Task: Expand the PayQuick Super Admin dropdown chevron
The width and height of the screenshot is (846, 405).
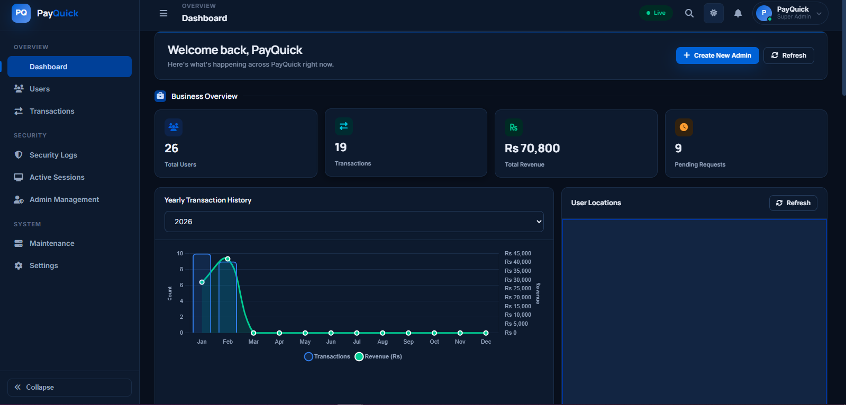Action: click(819, 14)
